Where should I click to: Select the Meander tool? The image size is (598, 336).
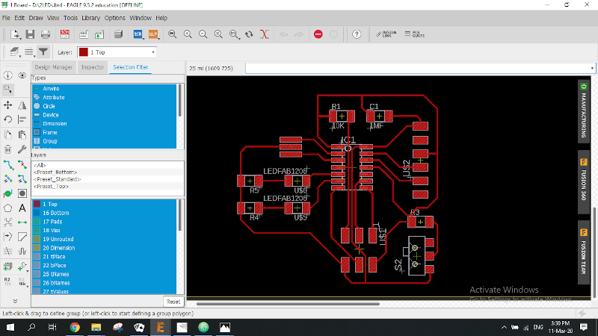[22, 251]
